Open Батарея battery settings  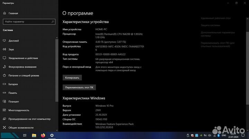(10, 84)
